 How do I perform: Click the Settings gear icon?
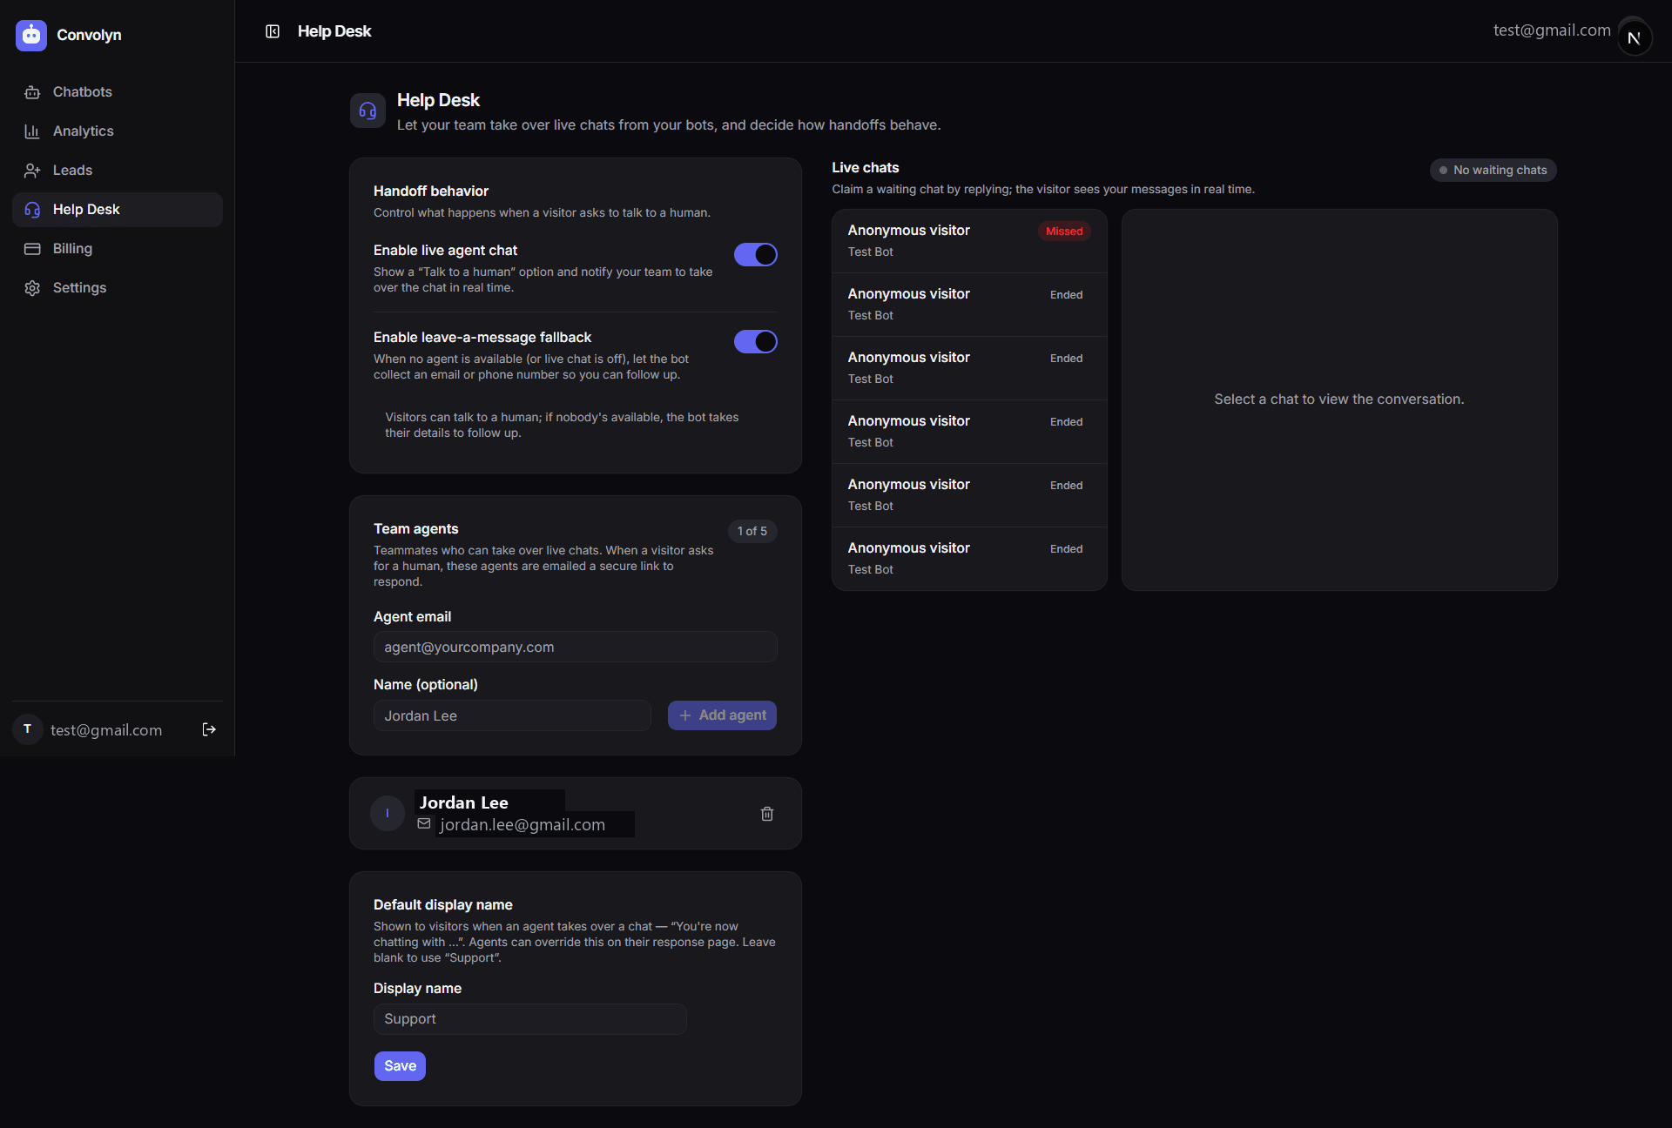[32, 288]
